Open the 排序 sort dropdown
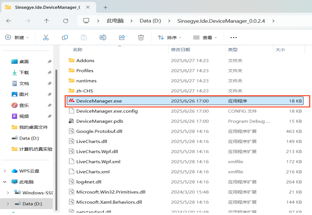The image size is (312, 215). point(169,38)
